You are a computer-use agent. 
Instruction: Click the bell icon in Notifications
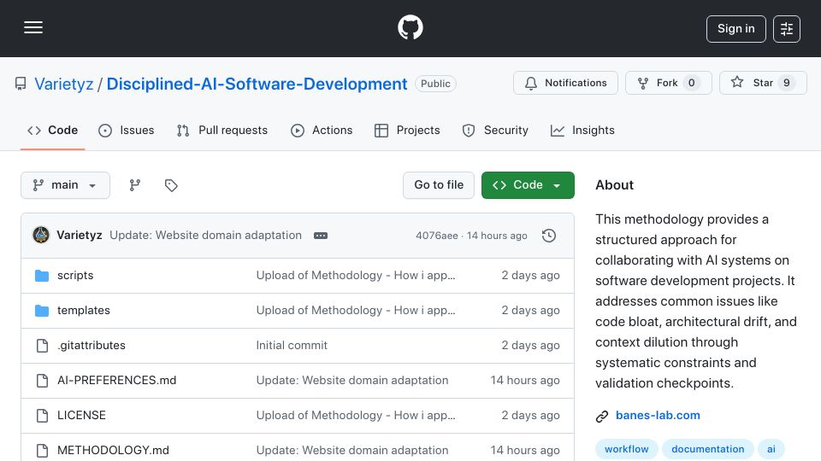tap(531, 83)
